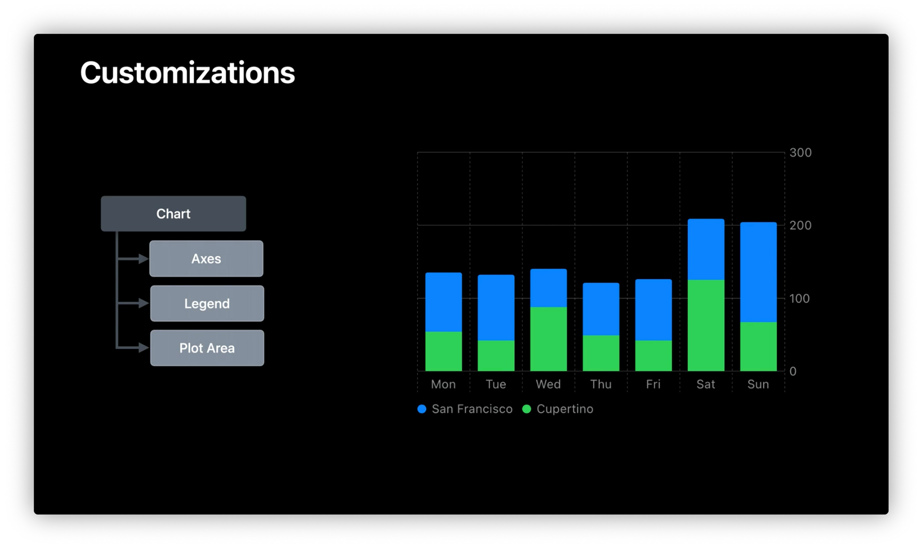Select the Plot Area box
This screenshot has width=922, height=548.
(x=207, y=348)
